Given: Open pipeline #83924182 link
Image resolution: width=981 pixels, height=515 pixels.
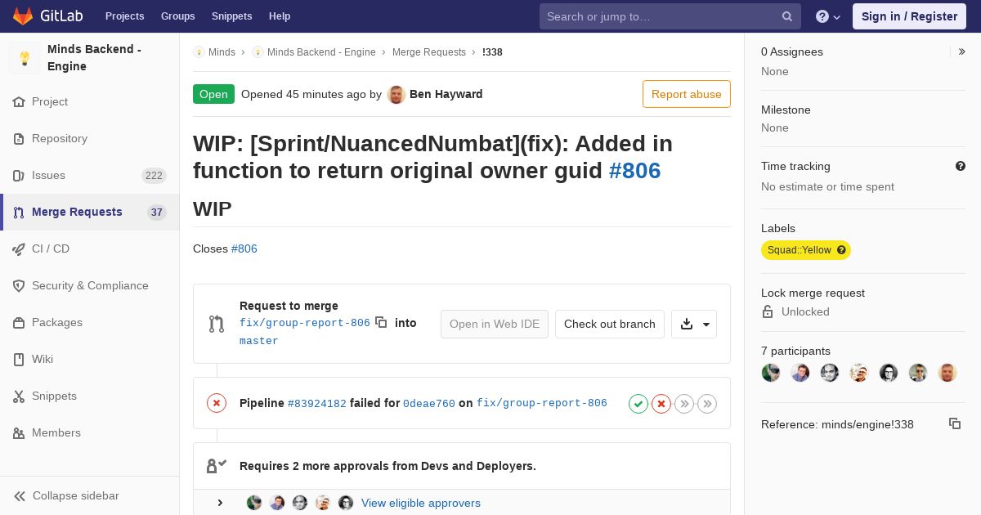Looking at the screenshot, I should pos(317,403).
